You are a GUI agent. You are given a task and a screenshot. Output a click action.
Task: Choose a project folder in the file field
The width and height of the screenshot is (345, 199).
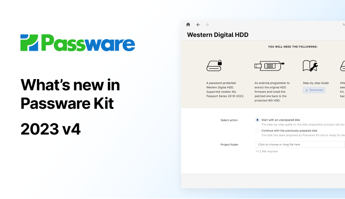300,144
